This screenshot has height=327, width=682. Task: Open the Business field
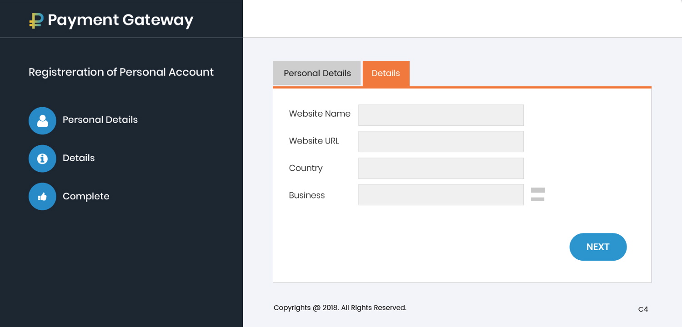tap(441, 194)
